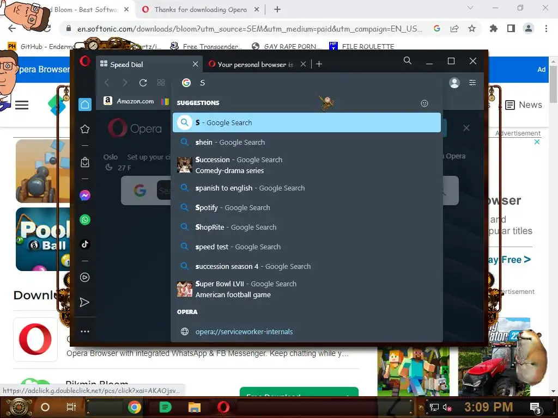Select 'Spotify' search suggestion
This screenshot has height=418, width=558.
tap(307, 207)
